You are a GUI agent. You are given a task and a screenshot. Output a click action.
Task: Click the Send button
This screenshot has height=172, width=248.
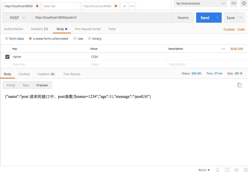(205, 18)
